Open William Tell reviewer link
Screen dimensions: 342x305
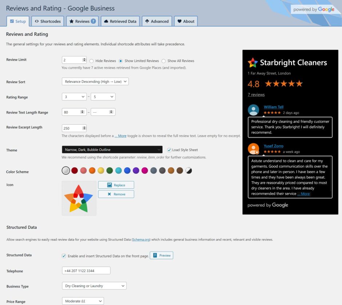click(274, 107)
